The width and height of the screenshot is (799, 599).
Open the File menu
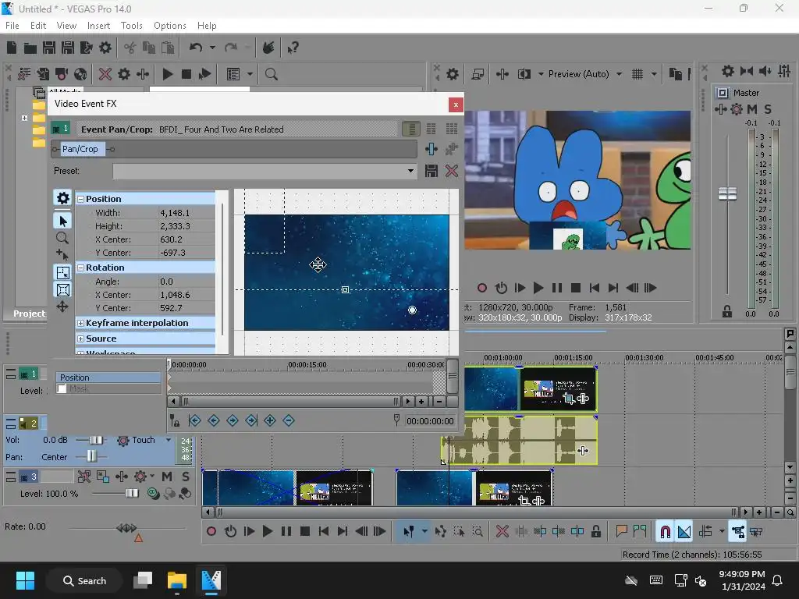12,26
